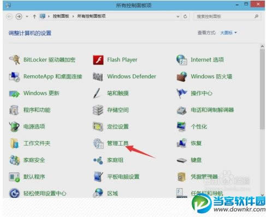266x217 pixels.
Task: Open the 管理工具 icon
Action: [98, 143]
